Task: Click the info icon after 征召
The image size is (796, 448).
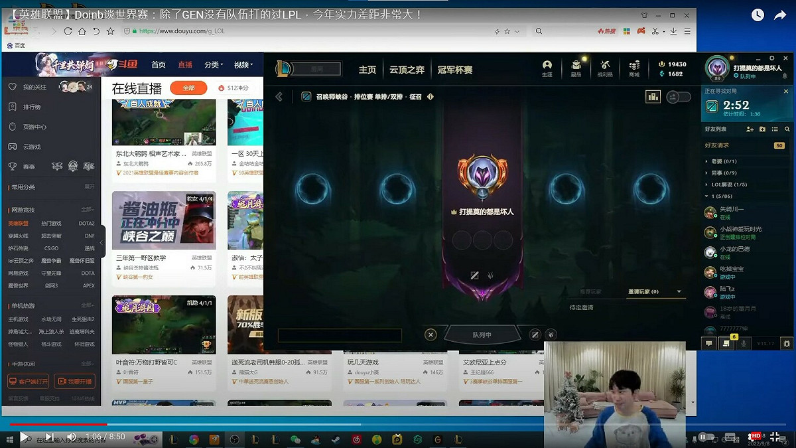Action: coord(430,97)
